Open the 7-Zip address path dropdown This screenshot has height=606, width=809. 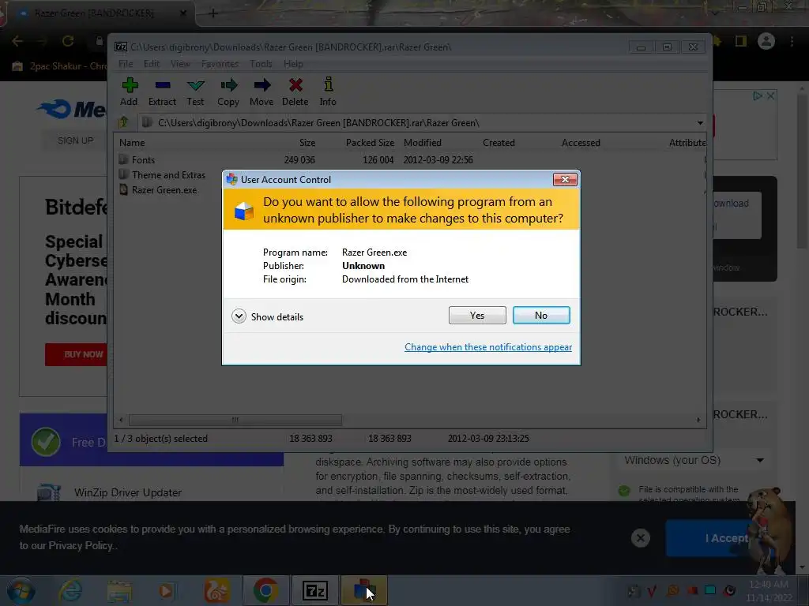(x=700, y=122)
